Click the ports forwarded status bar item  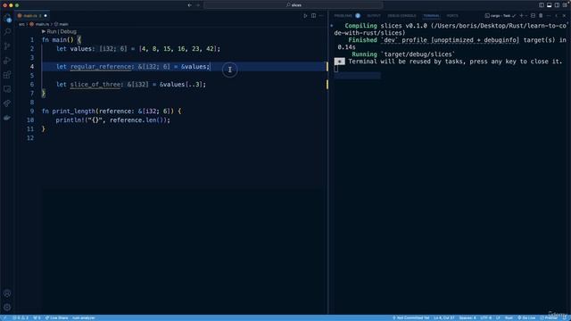(37, 317)
